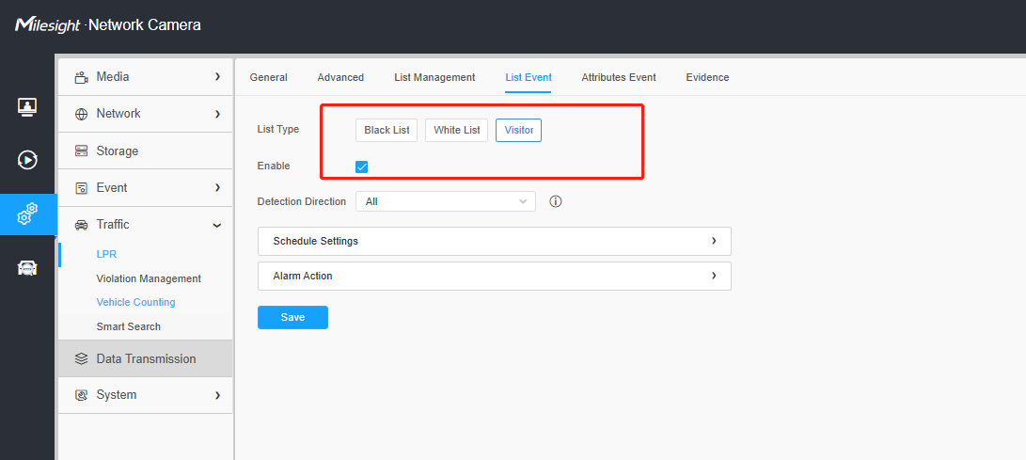Click the Detection Direction info icon

(556, 201)
